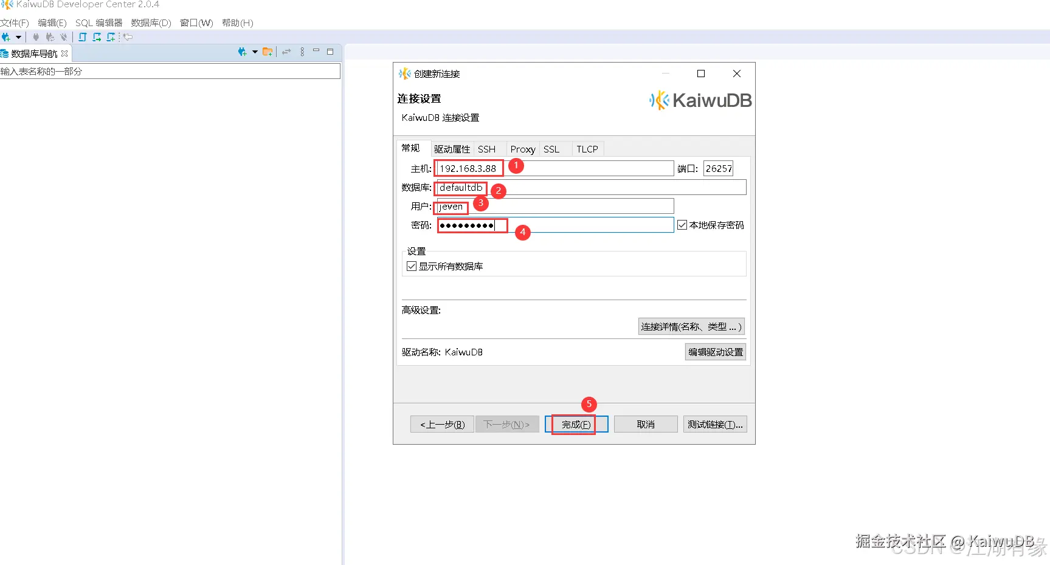Switch to the 驱动属性 tab
Image resolution: width=1050 pixels, height=565 pixels.
click(x=452, y=149)
